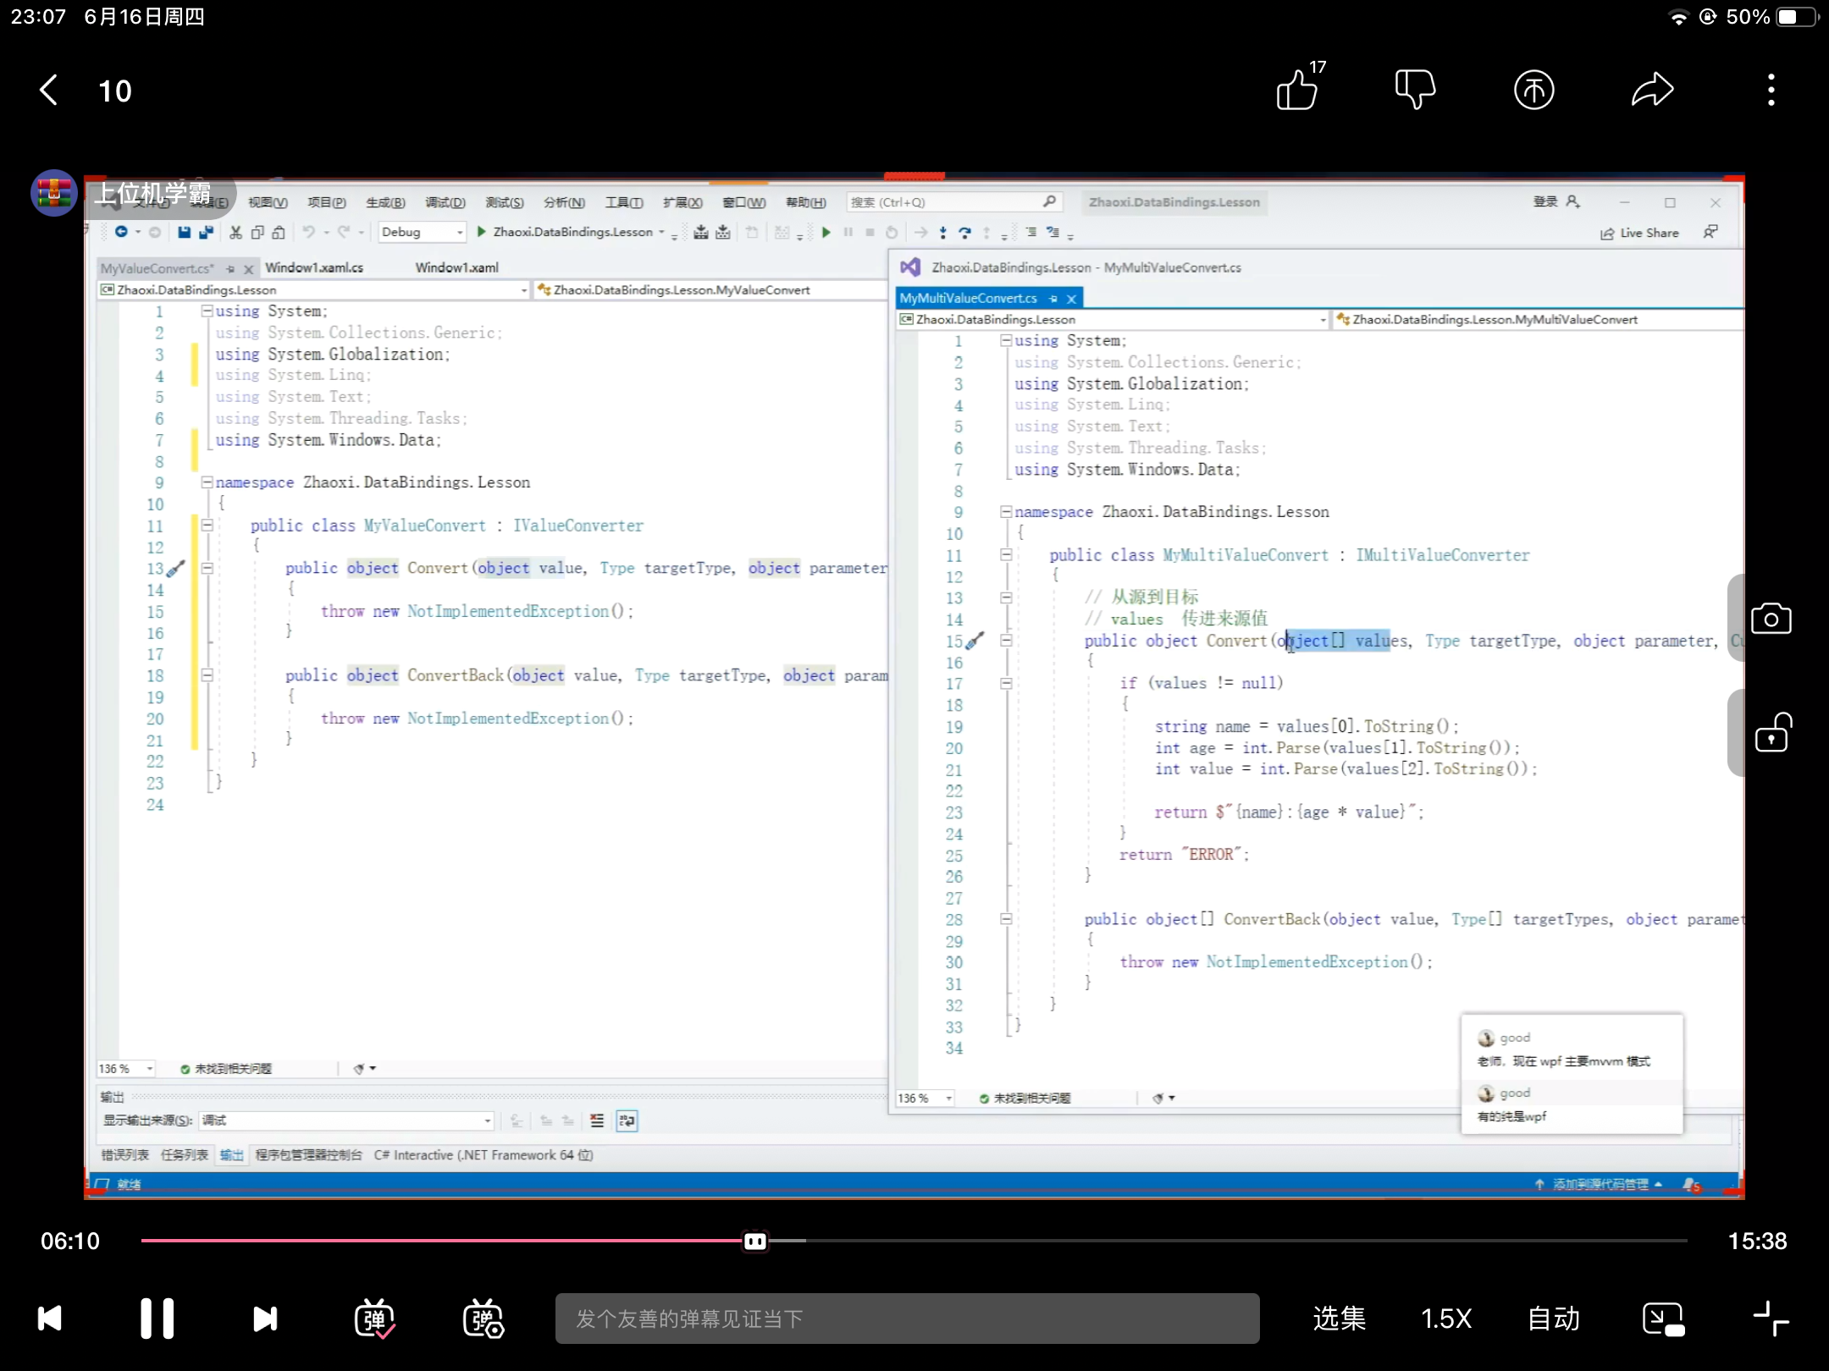Image resolution: width=1829 pixels, height=1371 pixels.
Task: Open the 选集 episode list
Action: (1339, 1319)
